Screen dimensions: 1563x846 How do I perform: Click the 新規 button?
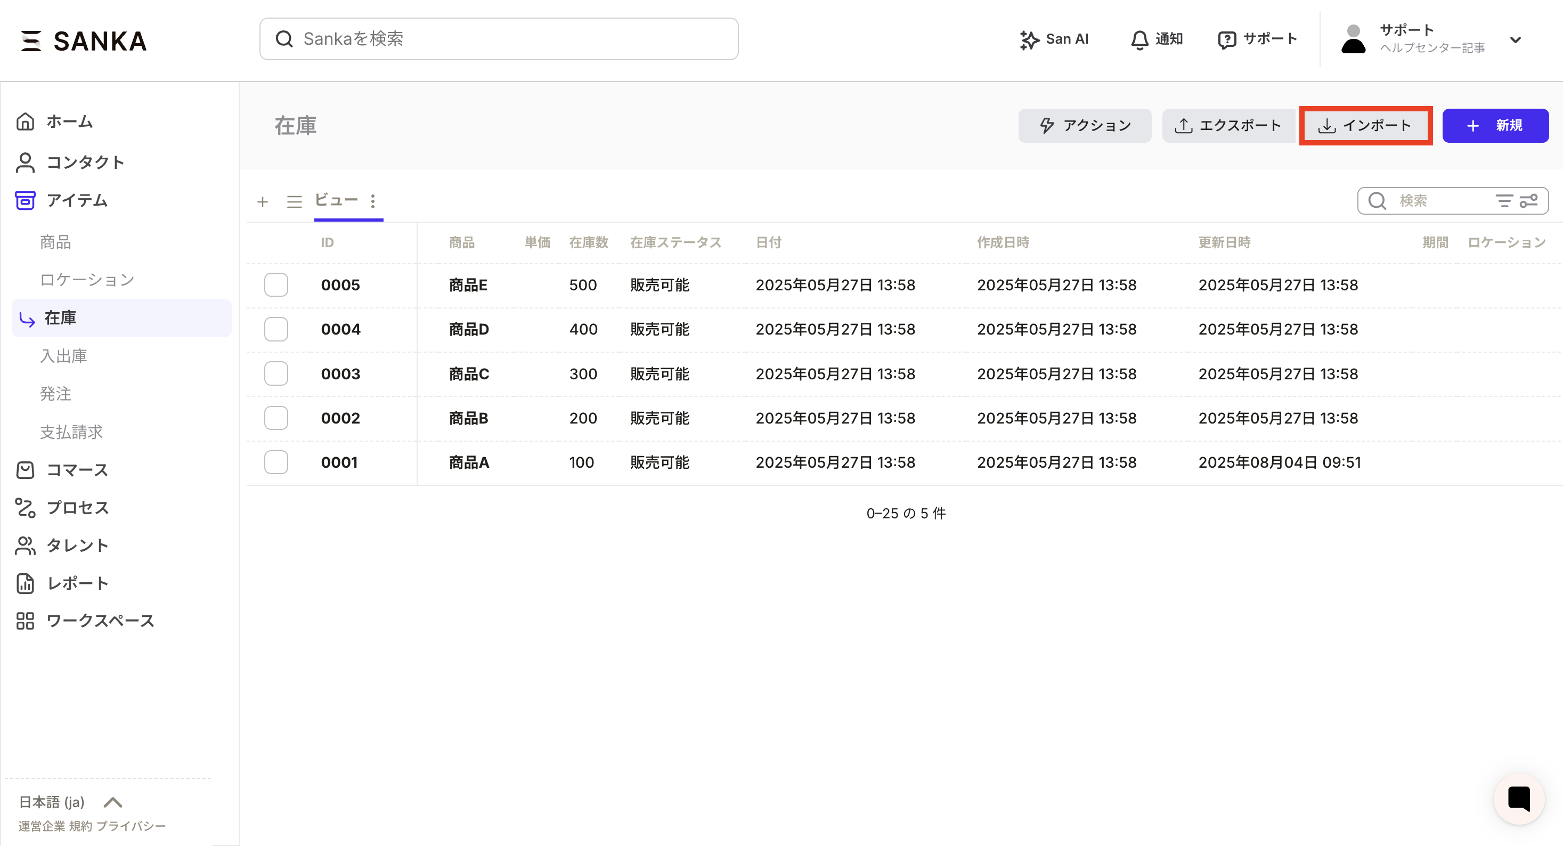point(1495,126)
